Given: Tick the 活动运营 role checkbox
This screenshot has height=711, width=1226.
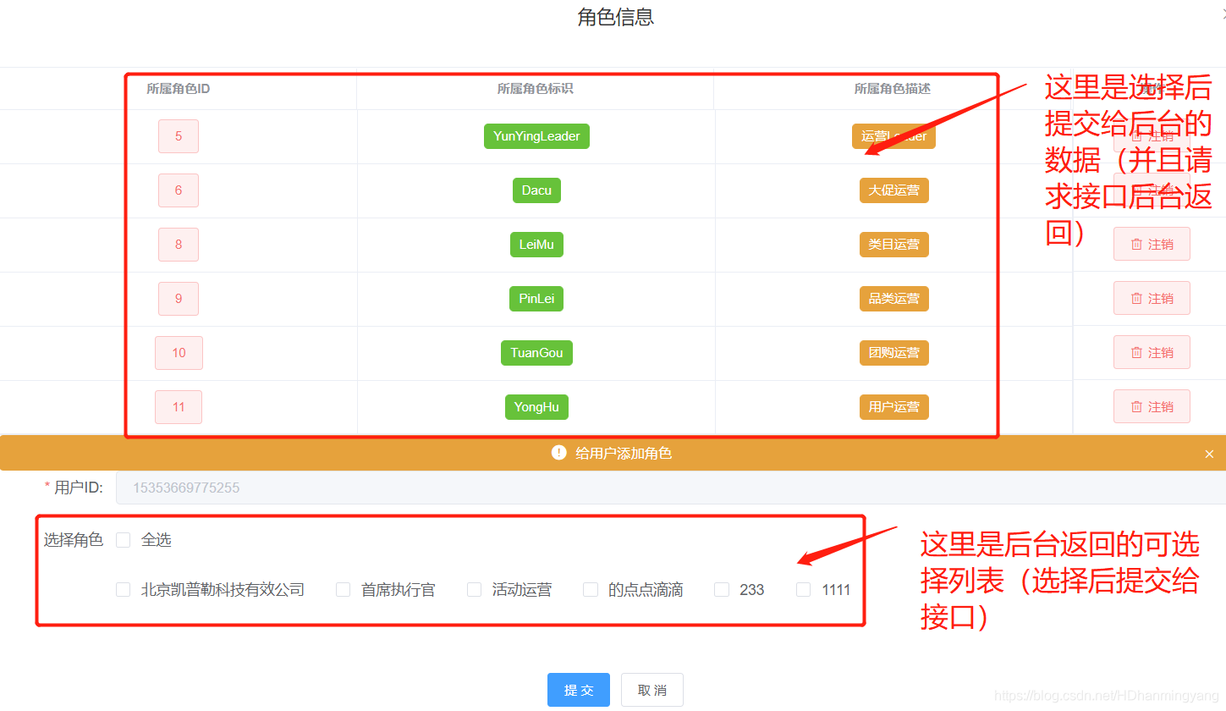Looking at the screenshot, I should tap(475, 590).
